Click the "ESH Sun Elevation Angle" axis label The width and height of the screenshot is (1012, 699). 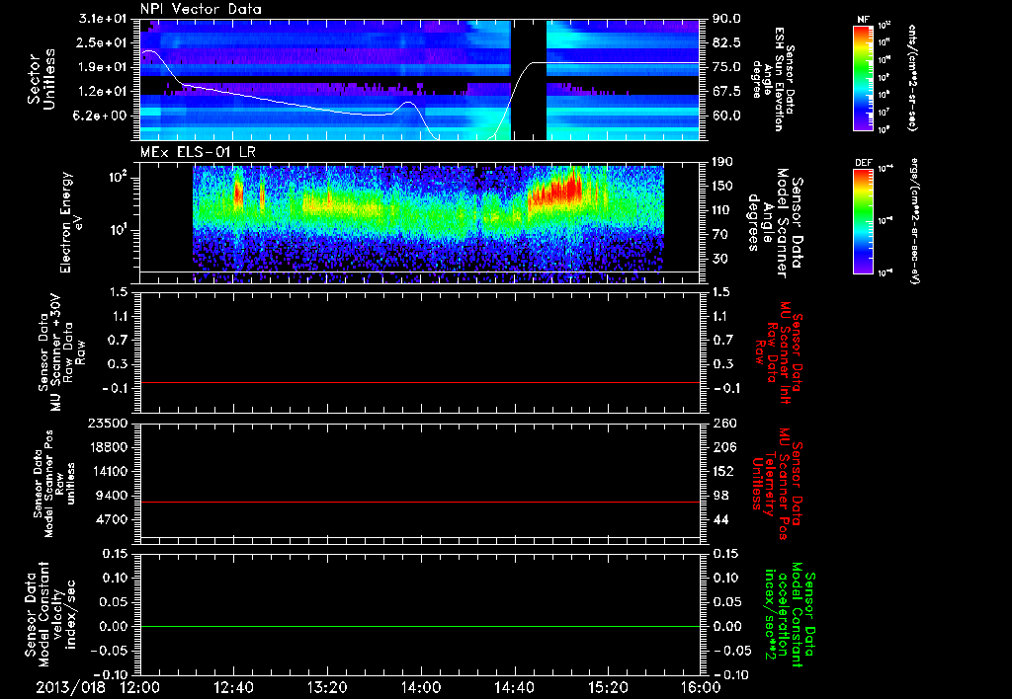(773, 79)
